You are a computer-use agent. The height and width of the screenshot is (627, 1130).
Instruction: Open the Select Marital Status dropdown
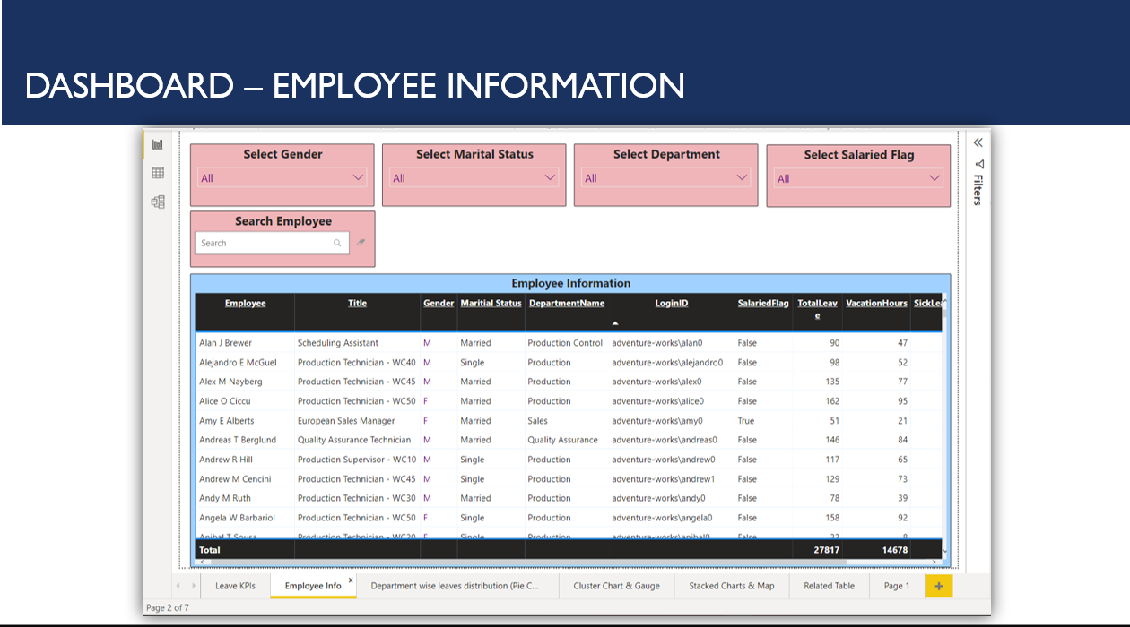tap(474, 178)
